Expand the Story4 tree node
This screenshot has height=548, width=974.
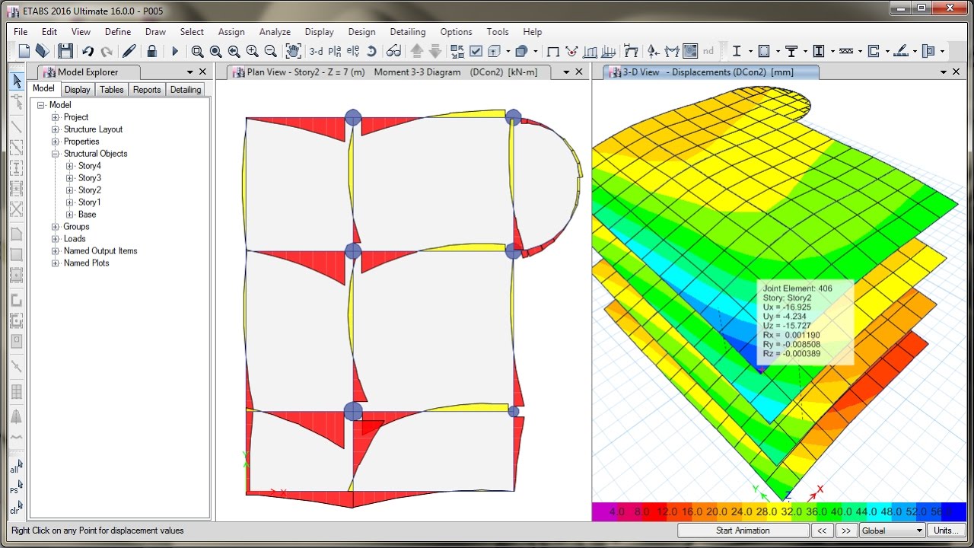tap(69, 166)
